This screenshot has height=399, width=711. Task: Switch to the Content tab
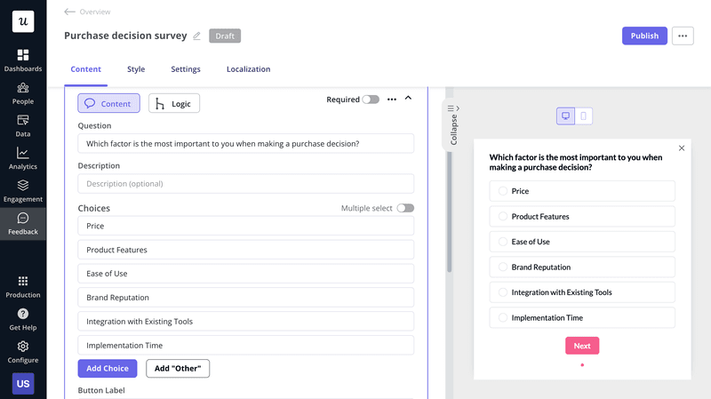pyautogui.click(x=85, y=69)
